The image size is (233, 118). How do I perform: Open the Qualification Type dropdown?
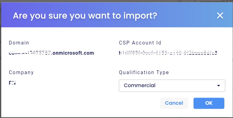coord(172,86)
